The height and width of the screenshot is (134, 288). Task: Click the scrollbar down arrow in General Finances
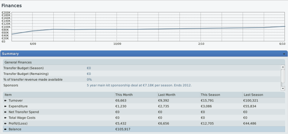tap(283, 88)
